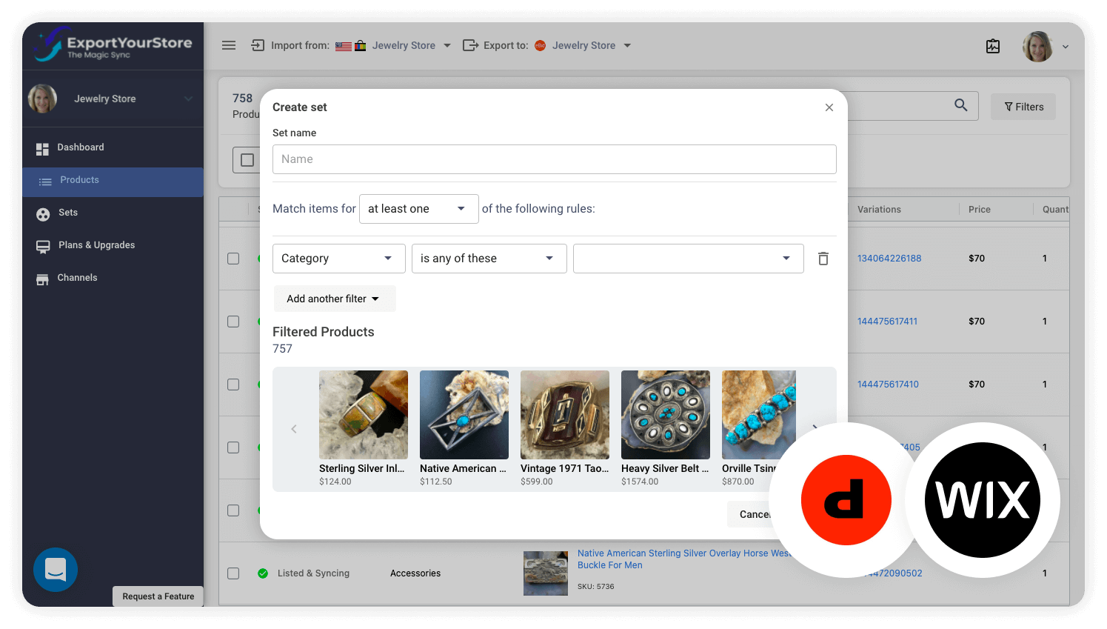Select the Sets sidebar icon
1107x629 pixels.
(42, 213)
